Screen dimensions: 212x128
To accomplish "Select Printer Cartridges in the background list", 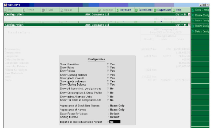I will coord(16,70).
